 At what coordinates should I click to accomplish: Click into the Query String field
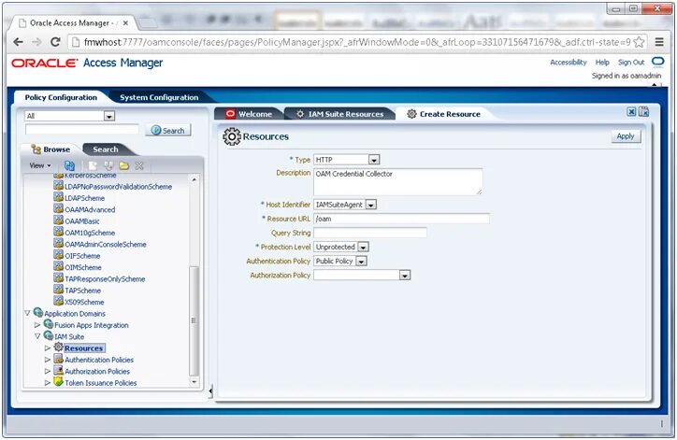coord(370,233)
